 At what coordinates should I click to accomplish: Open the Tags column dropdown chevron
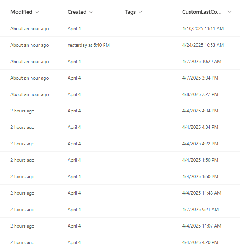coord(140,12)
